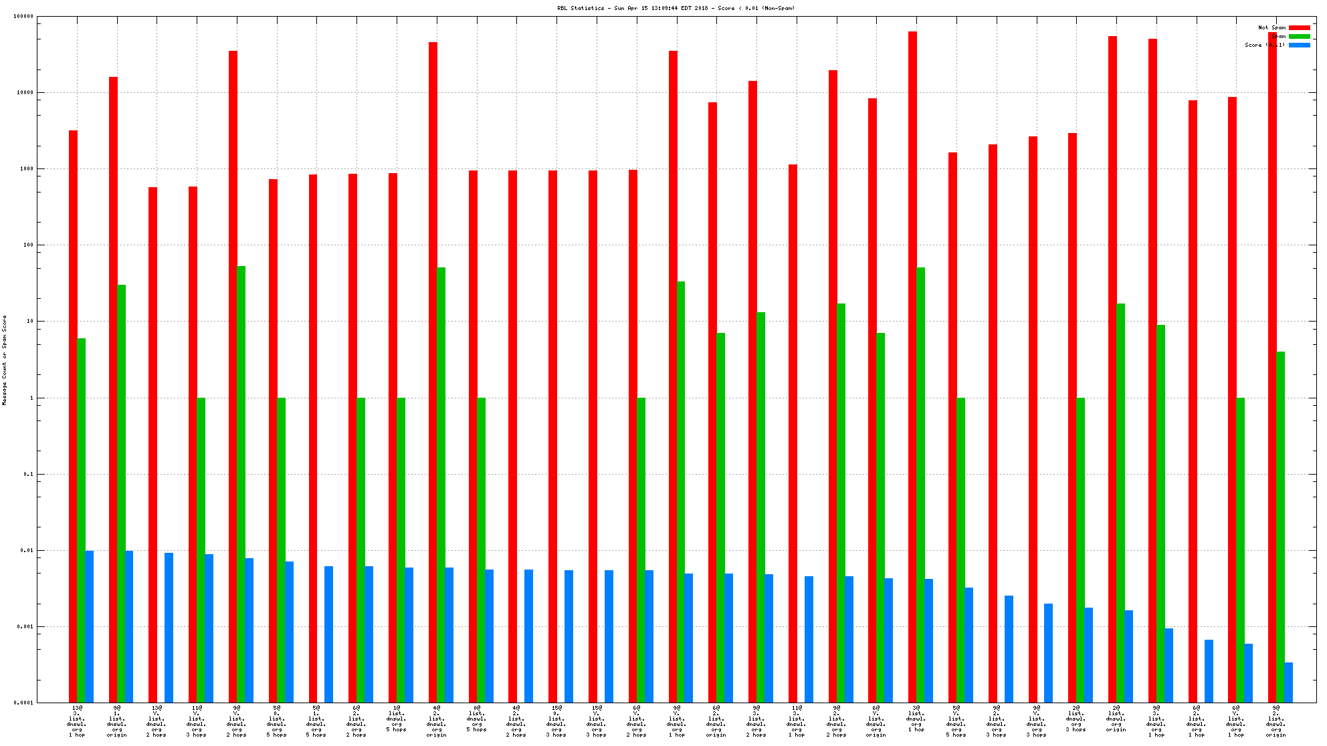Click the 100000 tick label on y-axis

point(23,16)
